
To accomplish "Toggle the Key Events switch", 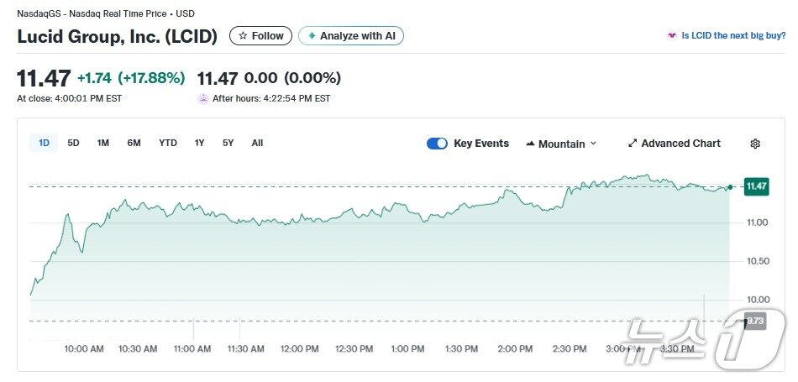I will (x=437, y=144).
